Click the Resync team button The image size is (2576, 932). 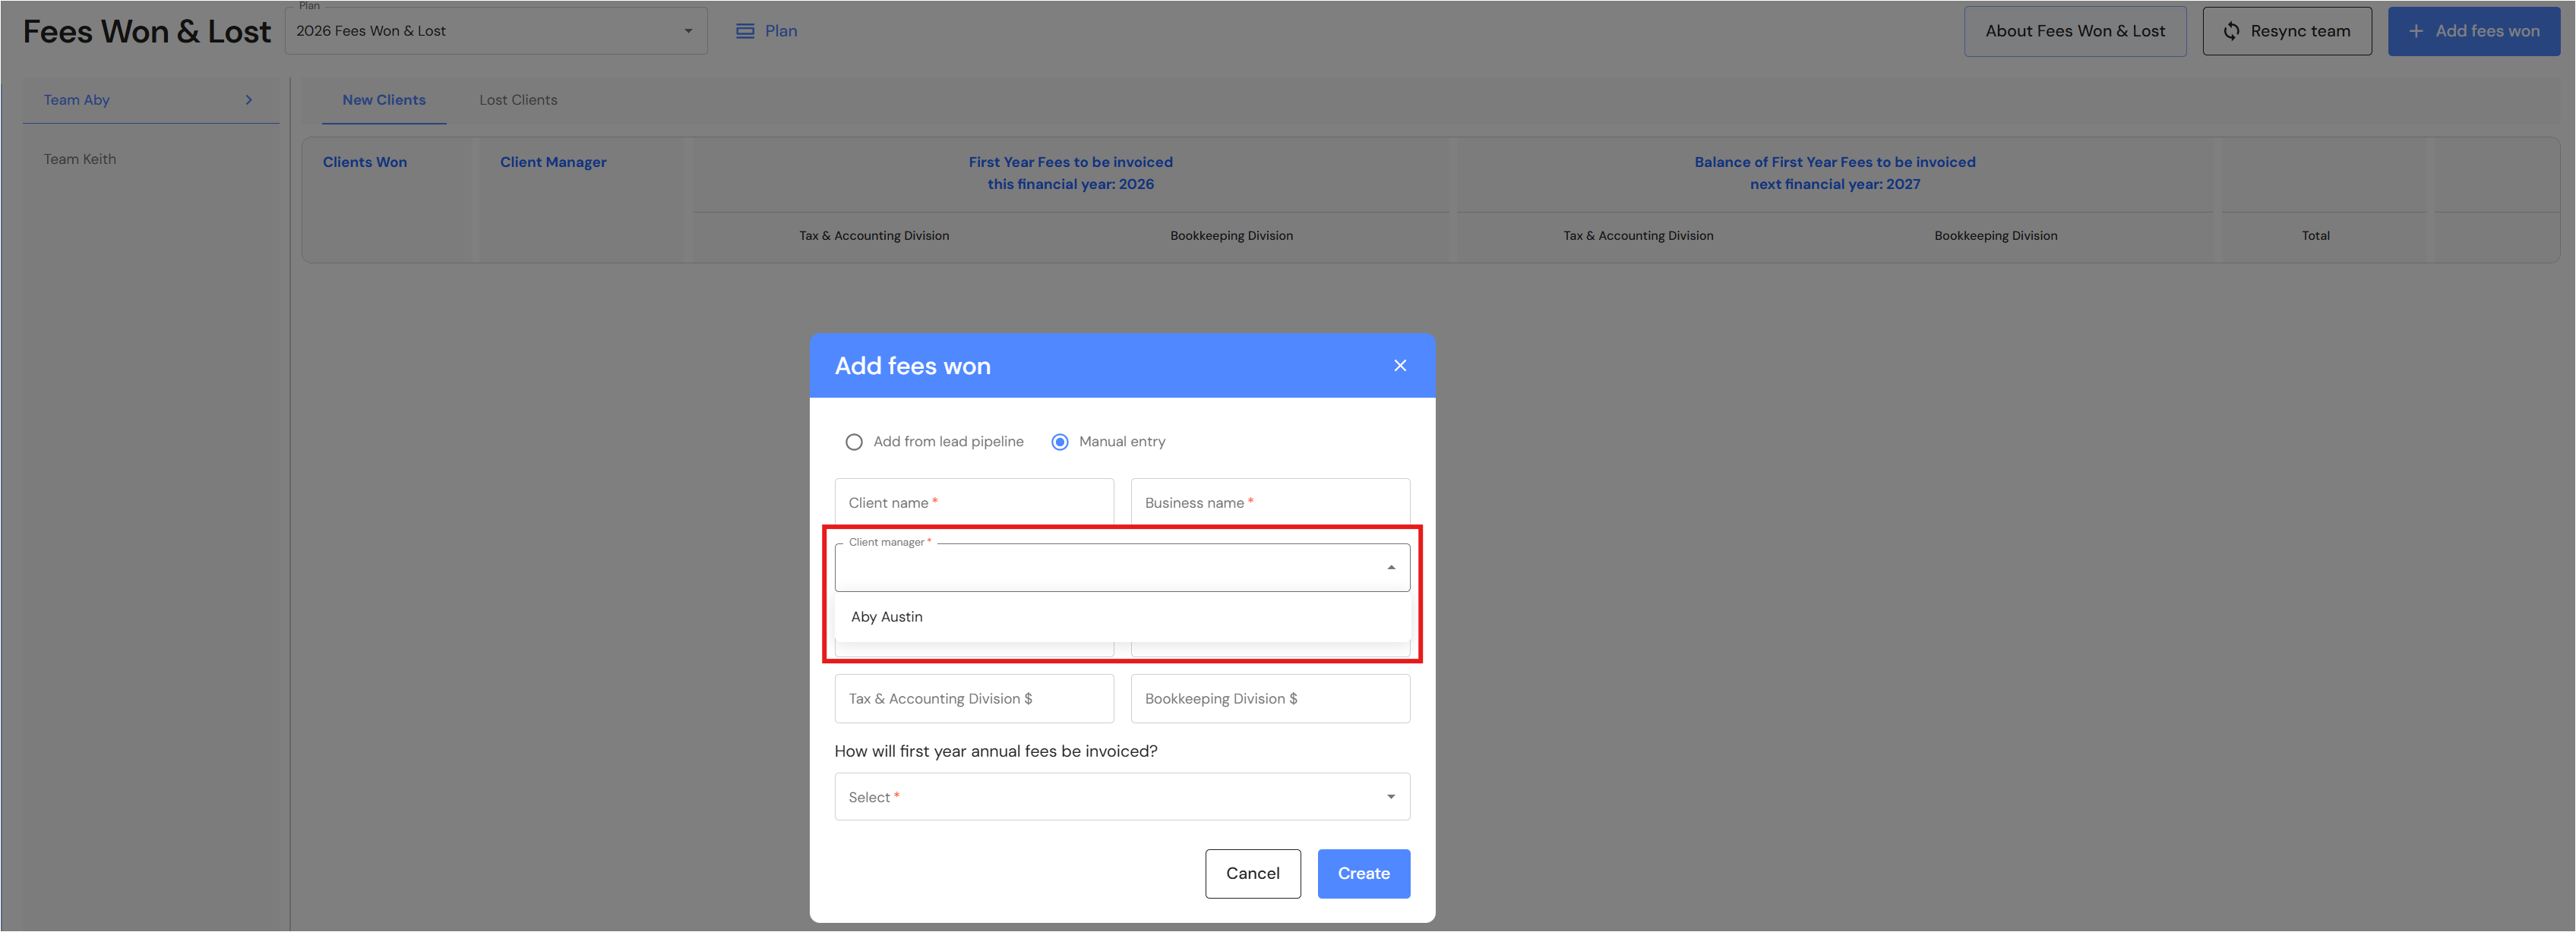tap(2286, 31)
